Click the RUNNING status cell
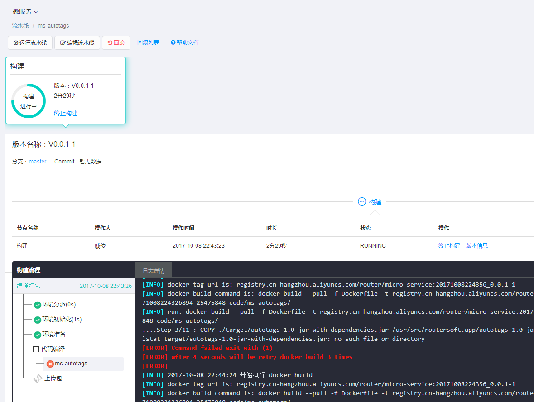 point(373,246)
